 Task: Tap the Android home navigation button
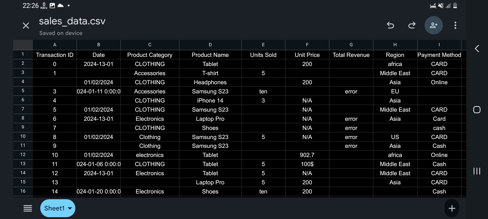pyautogui.click(x=477, y=110)
